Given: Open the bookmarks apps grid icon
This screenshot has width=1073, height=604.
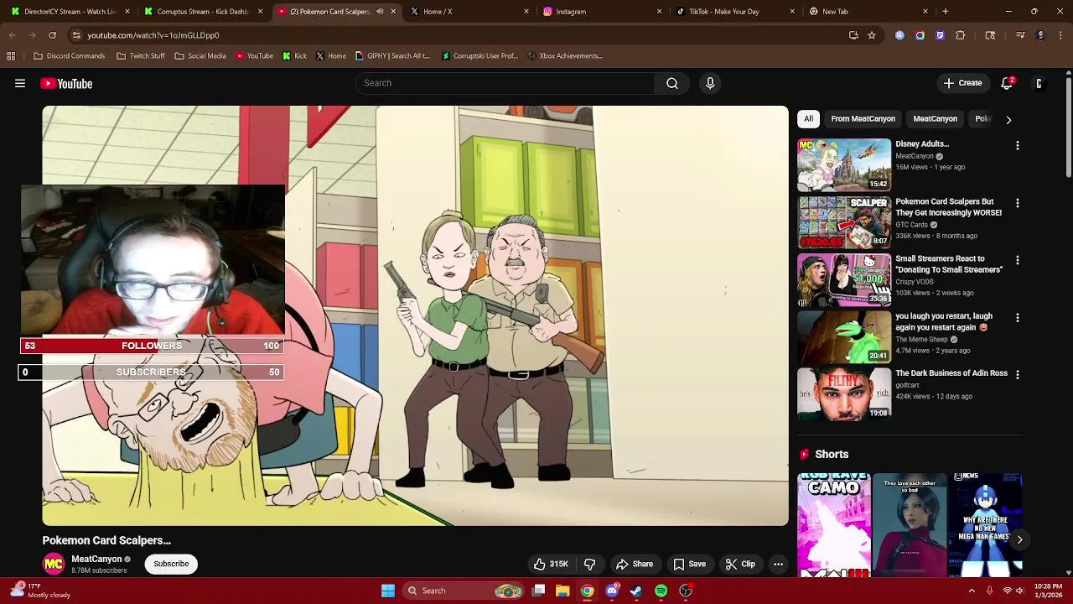Looking at the screenshot, I should (11, 56).
